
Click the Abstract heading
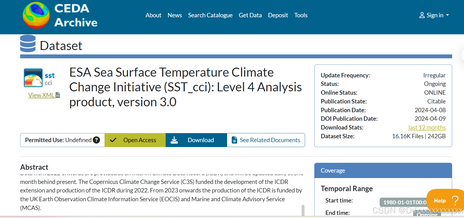click(34, 167)
